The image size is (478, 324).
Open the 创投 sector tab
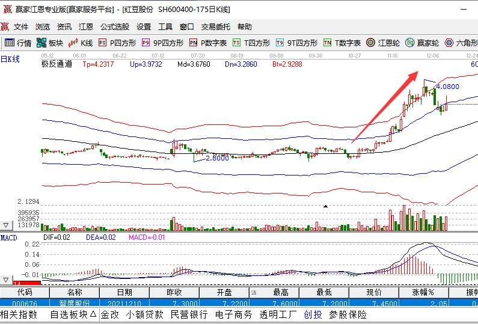pos(313,314)
